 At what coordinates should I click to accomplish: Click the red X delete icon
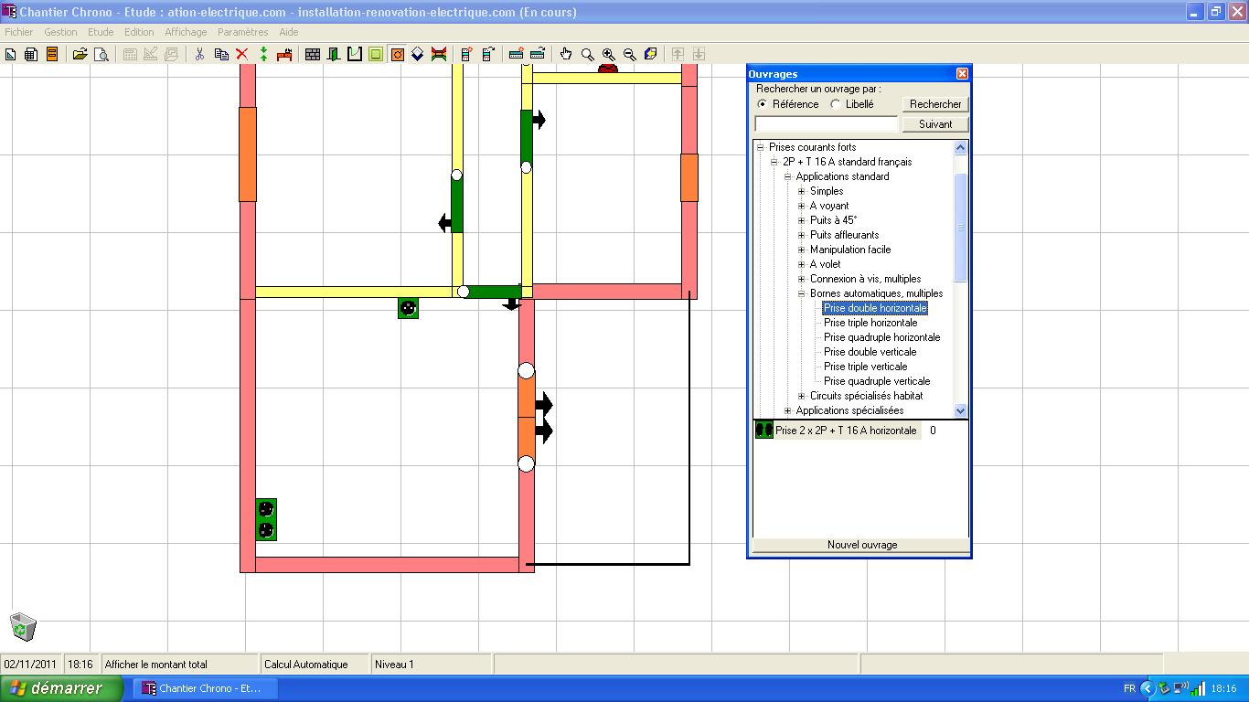242,54
